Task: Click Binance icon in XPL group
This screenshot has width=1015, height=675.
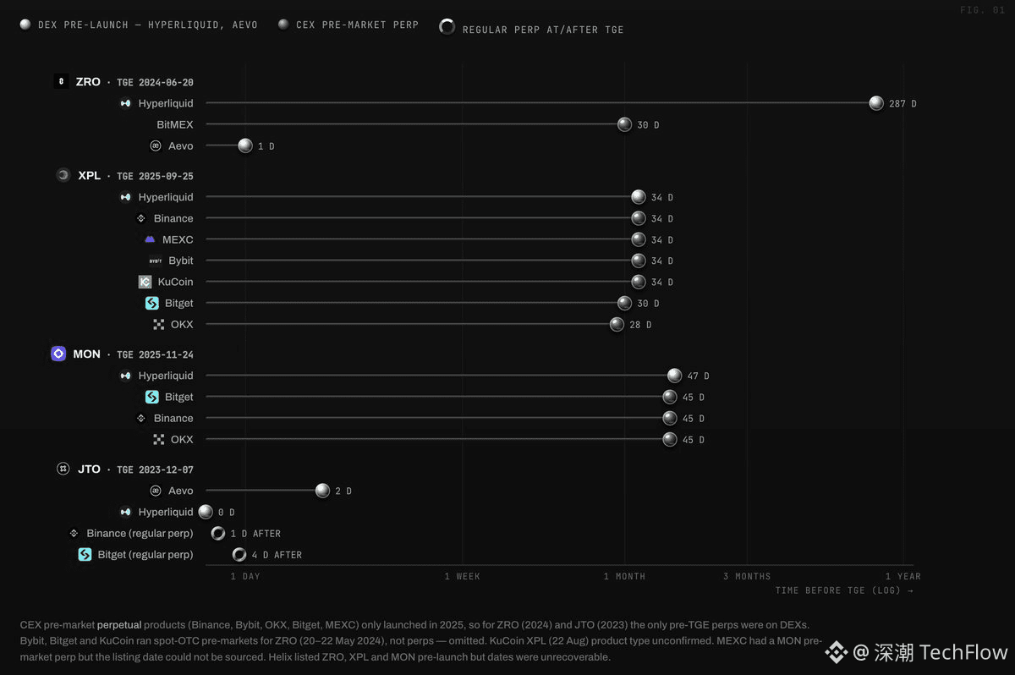Action: (x=141, y=218)
